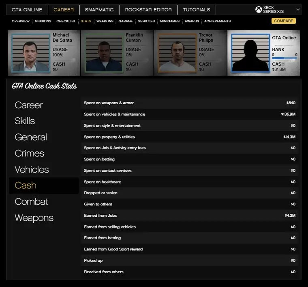Open the Achievements submenu
The width and height of the screenshot is (308, 287).
[x=217, y=21]
